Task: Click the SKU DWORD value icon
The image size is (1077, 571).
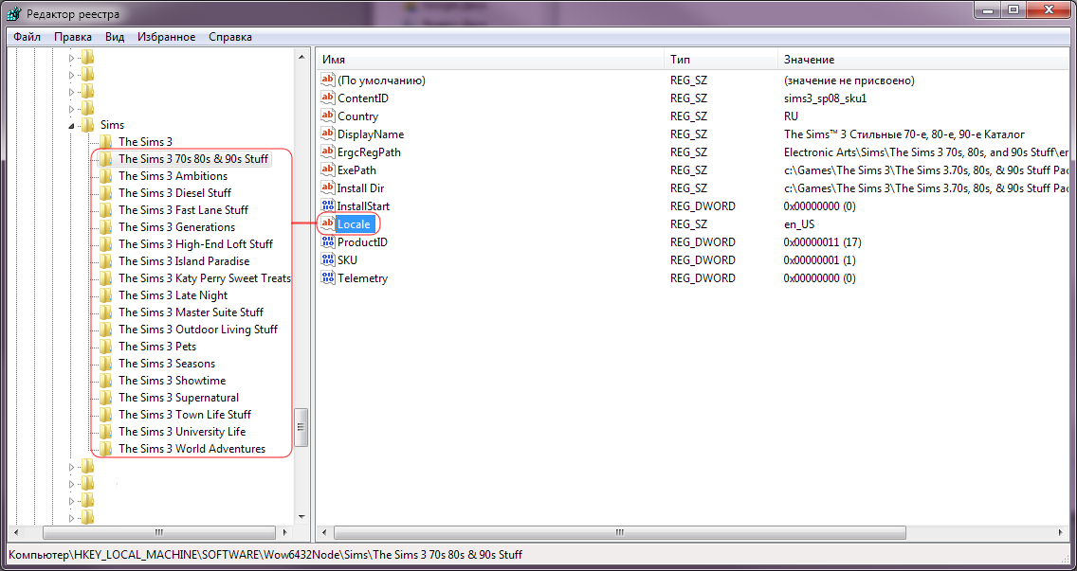Action: 328,260
